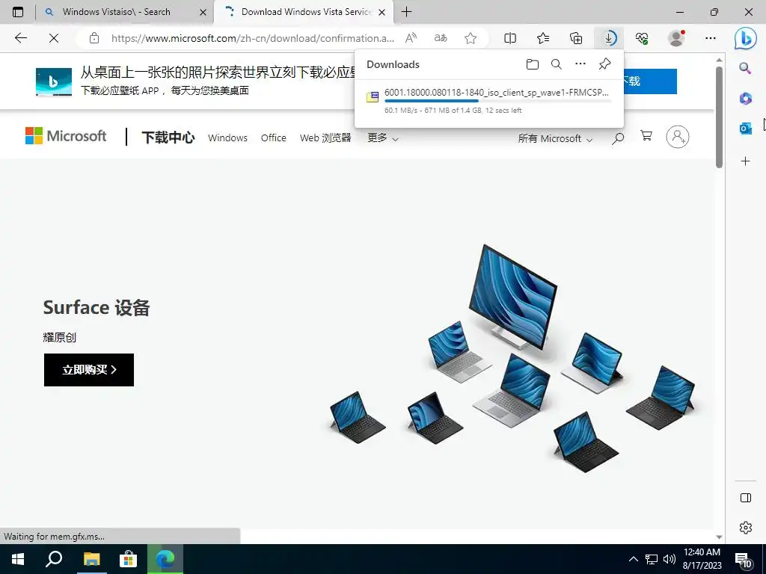The width and height of the screenshot is (766, 574).
Task: Open Browser essentials heart icon
Action: (642, 38)
